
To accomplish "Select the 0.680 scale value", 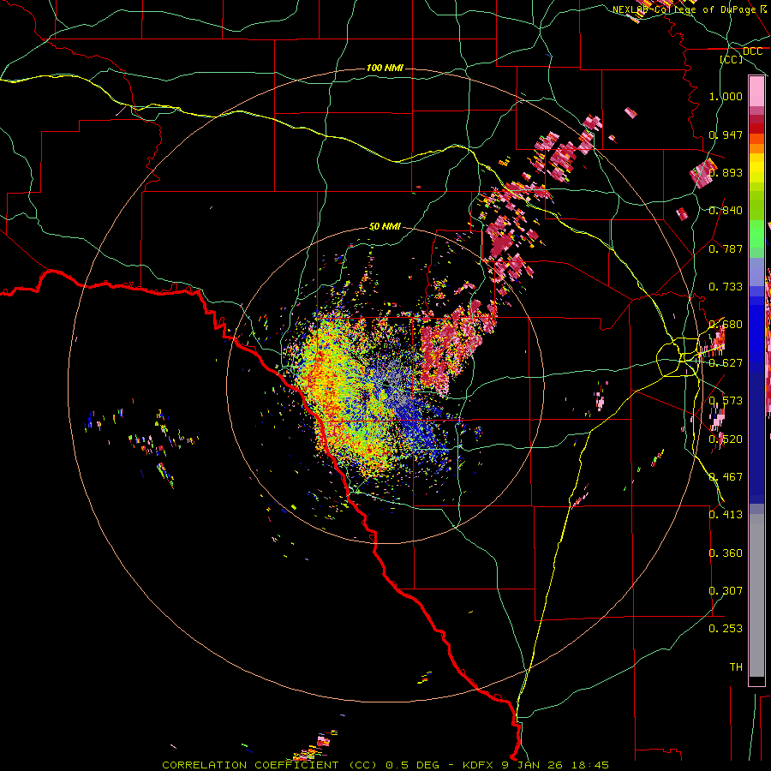I will 726,325.
